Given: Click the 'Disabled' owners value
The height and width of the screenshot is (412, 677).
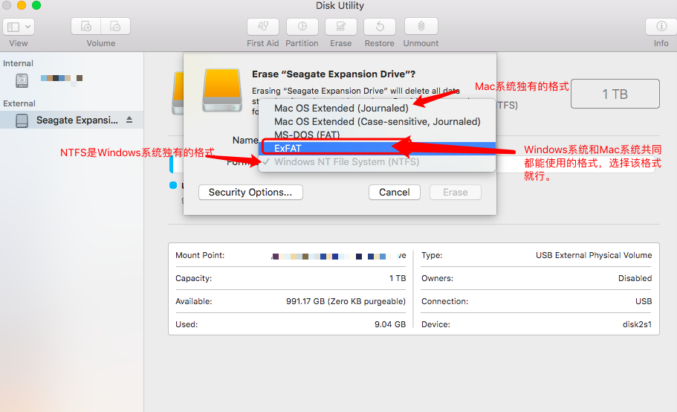Looking at the screenshot, I should point(635,279).
